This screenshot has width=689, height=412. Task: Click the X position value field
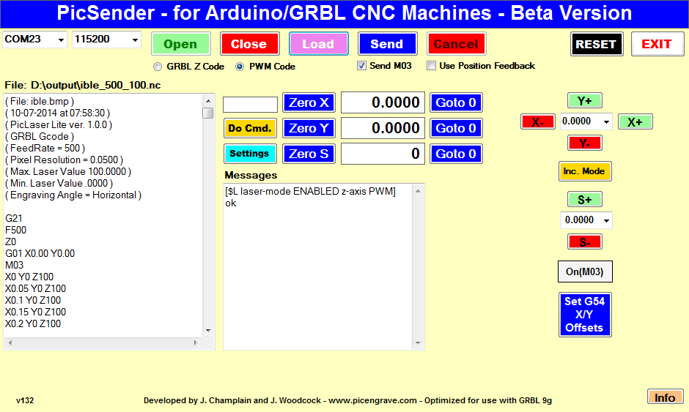point(383,102)
